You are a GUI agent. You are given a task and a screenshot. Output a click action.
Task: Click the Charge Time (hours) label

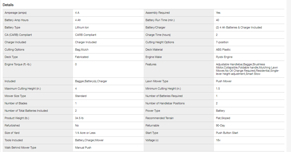(x=158, y=35)
